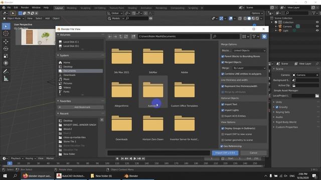
Task: Cancel the file browser dialog
Action: click(253, 153)
